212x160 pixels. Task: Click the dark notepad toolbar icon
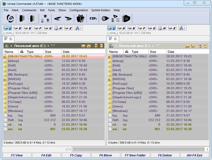pos(126,18)
